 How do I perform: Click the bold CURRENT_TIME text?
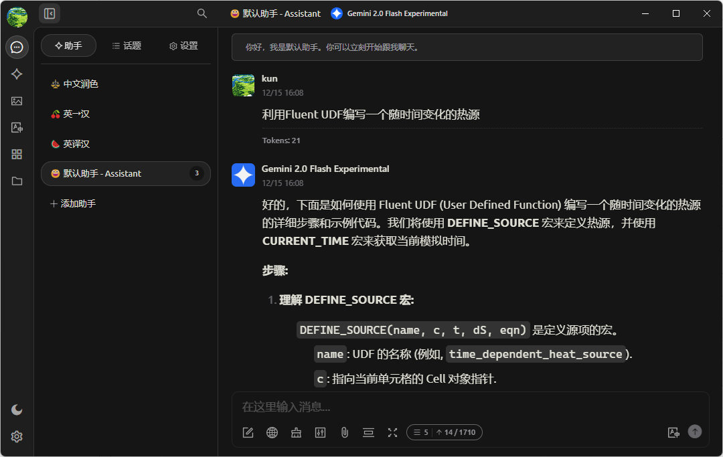tap(305, 241)
